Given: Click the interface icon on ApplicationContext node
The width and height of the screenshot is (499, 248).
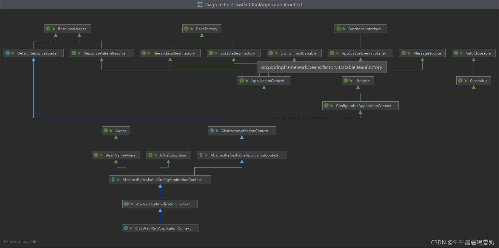Looking at the screenshot, I should [242, 80].
